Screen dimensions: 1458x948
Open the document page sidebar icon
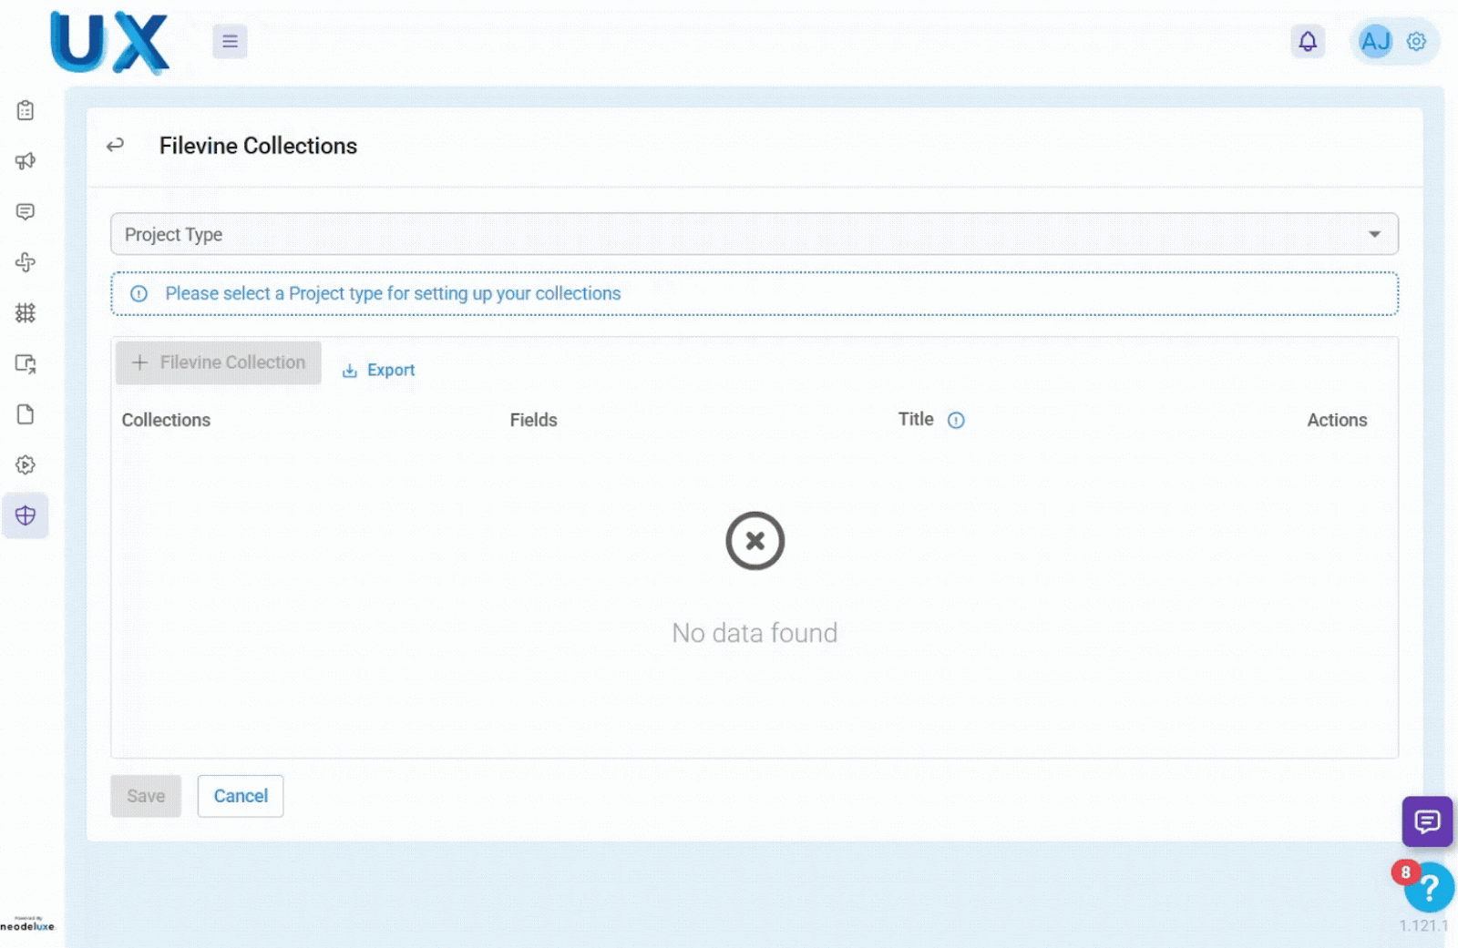tap(26, 414)
